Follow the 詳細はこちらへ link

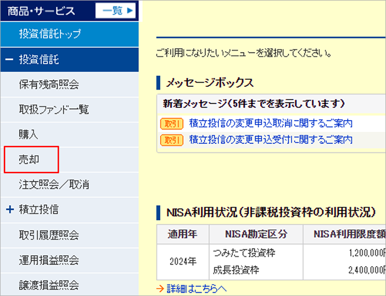(x=196, y=289)
